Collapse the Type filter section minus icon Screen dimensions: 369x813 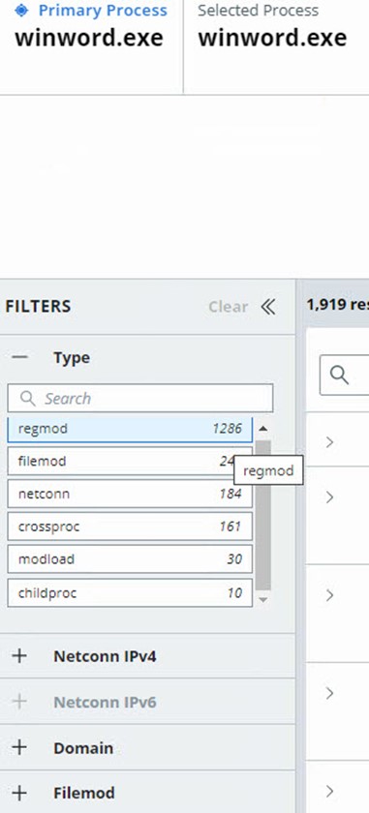click(19, 357)
